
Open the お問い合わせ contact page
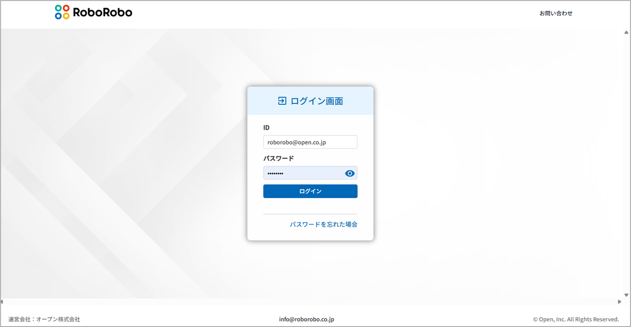[x=555, y=13]
